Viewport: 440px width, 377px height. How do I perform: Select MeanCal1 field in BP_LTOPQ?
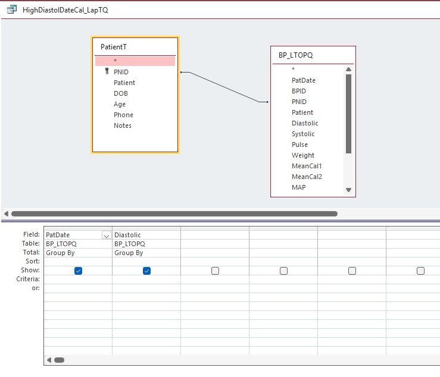307,166
